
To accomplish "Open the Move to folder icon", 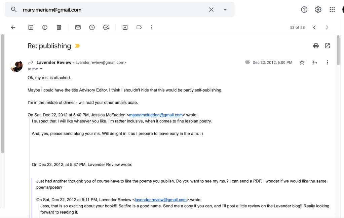I will pyautogui.click(x=125, y=28).
